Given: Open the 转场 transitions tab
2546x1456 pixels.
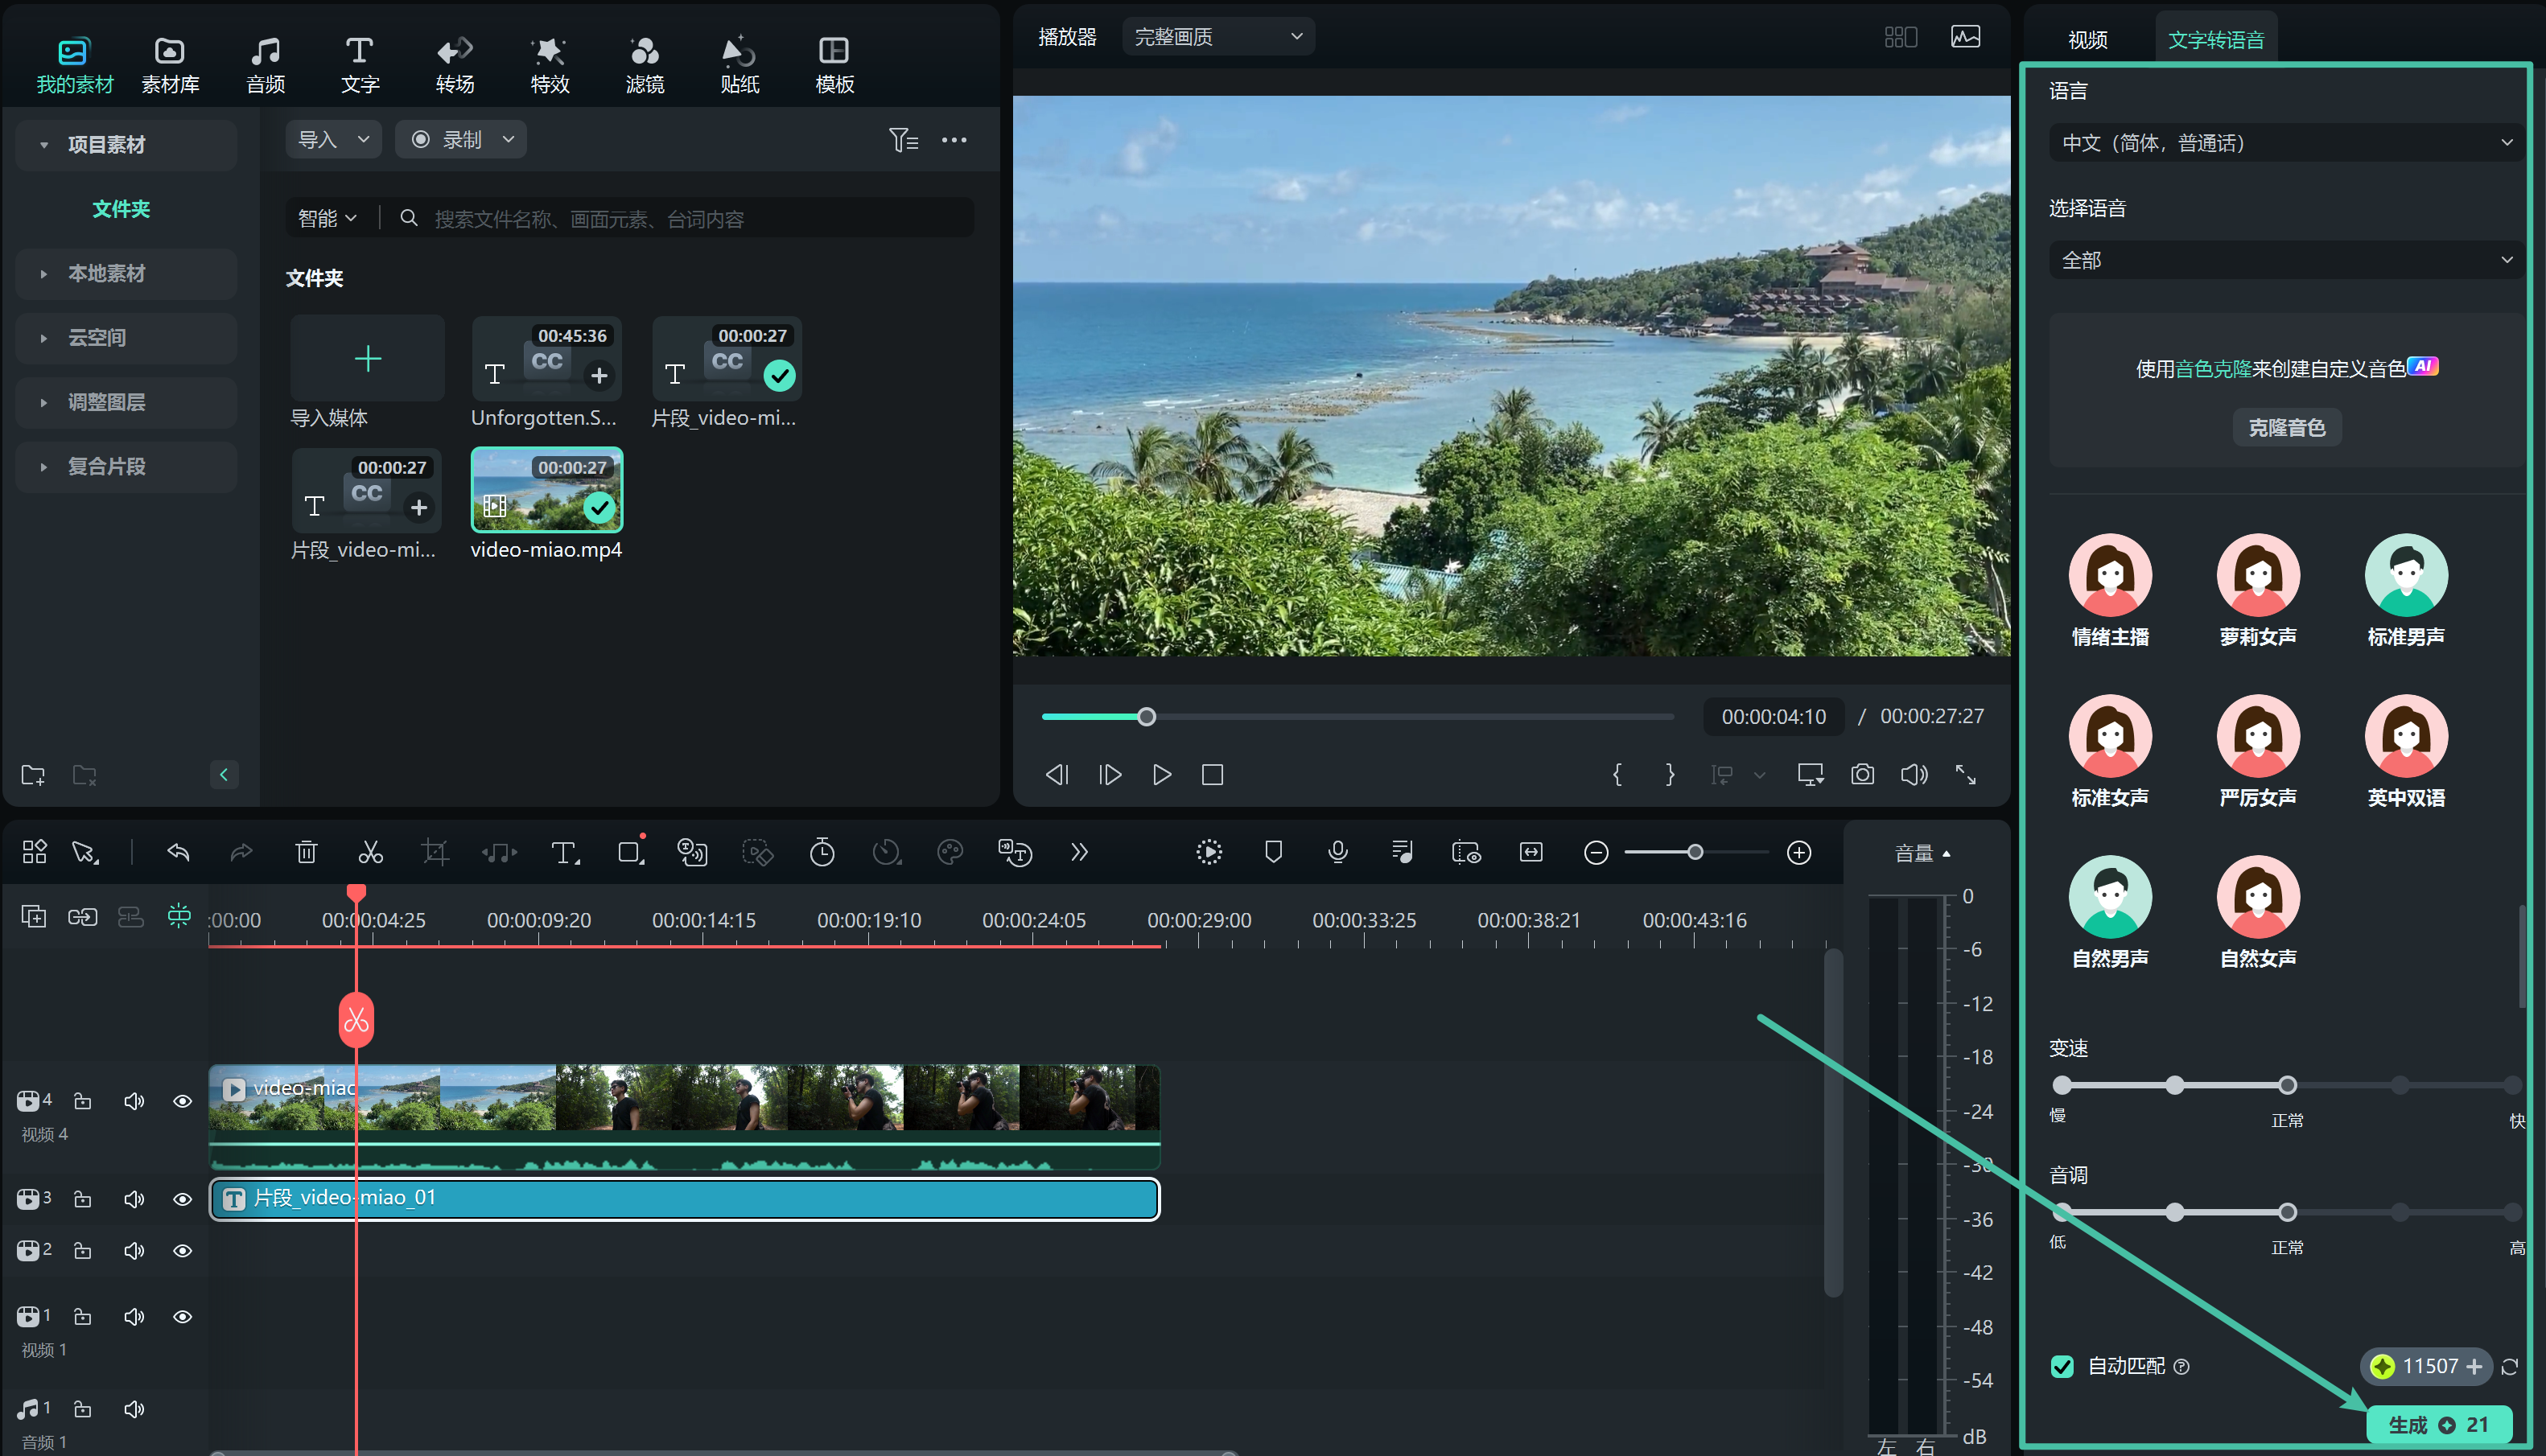Looking at the screenshot, I should coord(454,64).
